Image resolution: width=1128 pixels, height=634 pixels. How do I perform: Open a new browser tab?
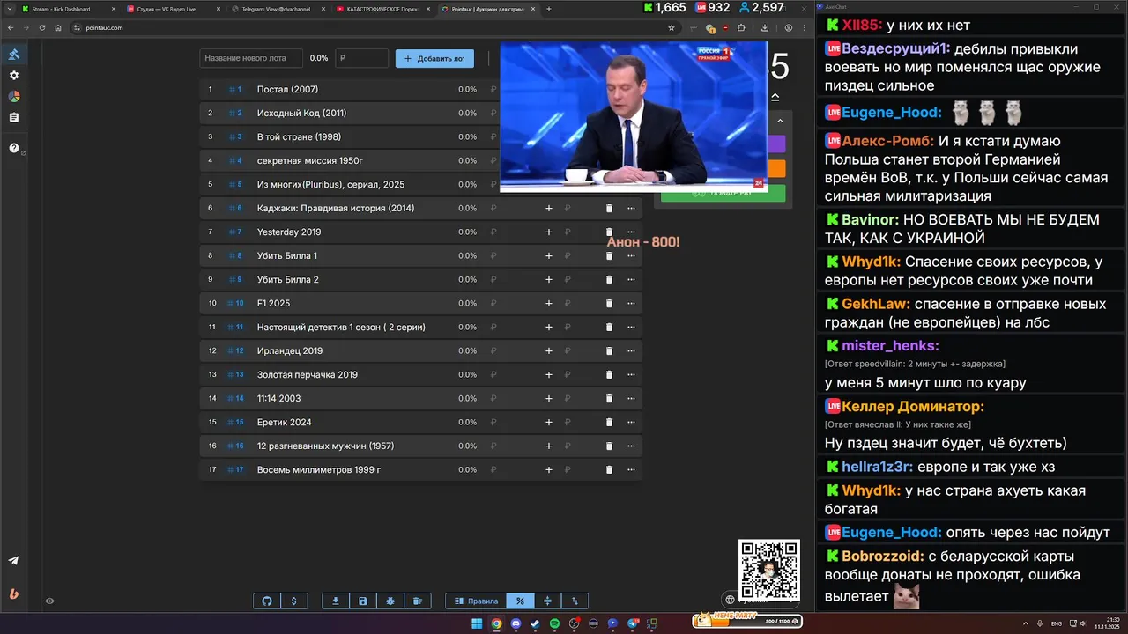click(x=549, y=9)
